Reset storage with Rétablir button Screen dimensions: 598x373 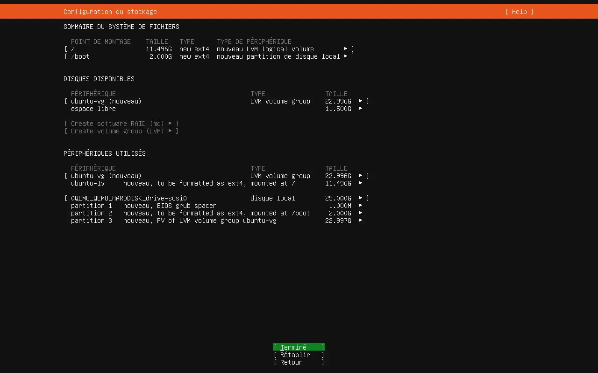click(x=299, y=355)
